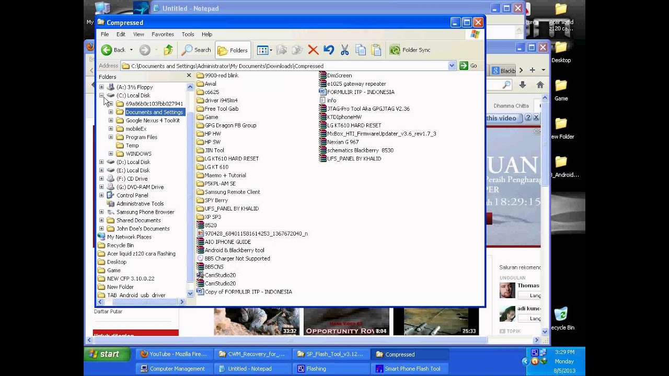Switch to Smart Phone Flash Tool taskbar item
The height and width of the screenshot is (376, 669).
(408, 369)
